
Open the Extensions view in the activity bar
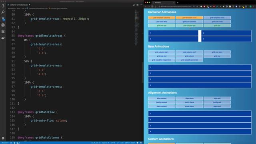pos(3,31)
